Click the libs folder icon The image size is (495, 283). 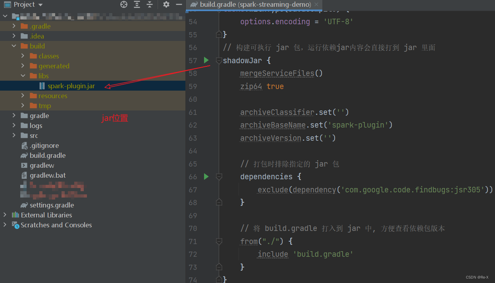tap(33, 76)
